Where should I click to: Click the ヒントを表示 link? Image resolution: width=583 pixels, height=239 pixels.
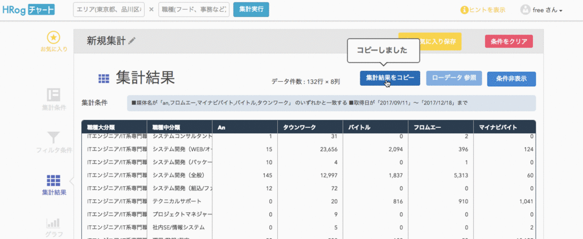click(487, 10)
